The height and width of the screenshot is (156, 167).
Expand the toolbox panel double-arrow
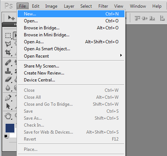pos(15,25)
